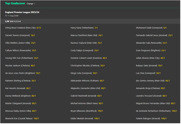Back Miguel Bruno Fernandes at 80/1
This screenshot has height=124, width=181.
[x=155, y=103]
